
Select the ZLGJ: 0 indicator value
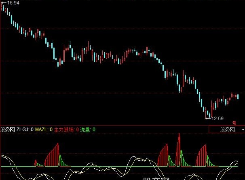pos(25,130)
